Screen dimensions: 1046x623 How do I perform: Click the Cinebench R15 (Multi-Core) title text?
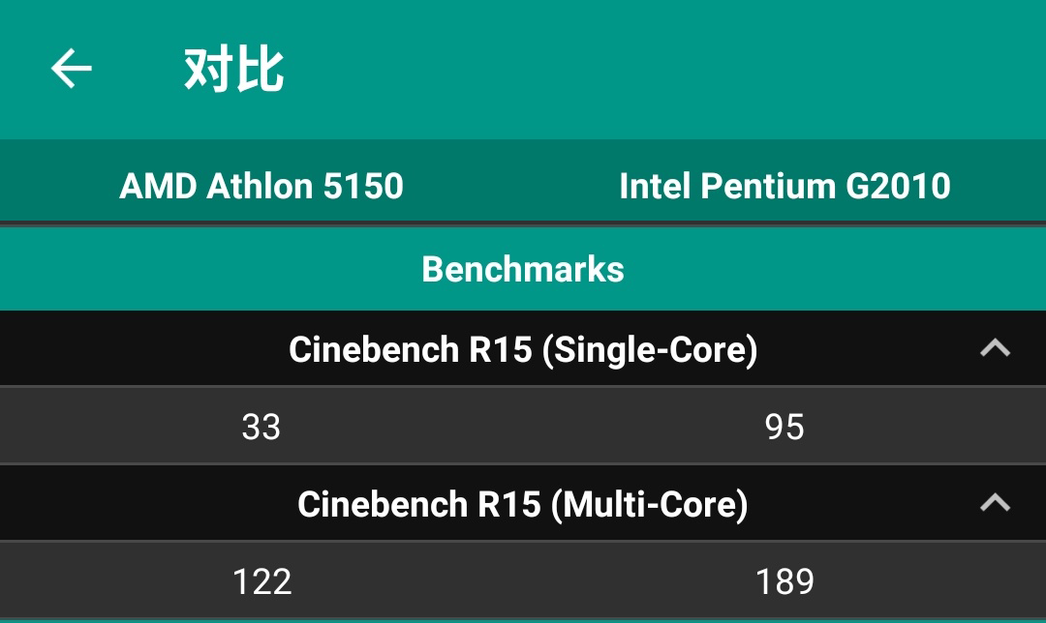click(x=523, y=504)
